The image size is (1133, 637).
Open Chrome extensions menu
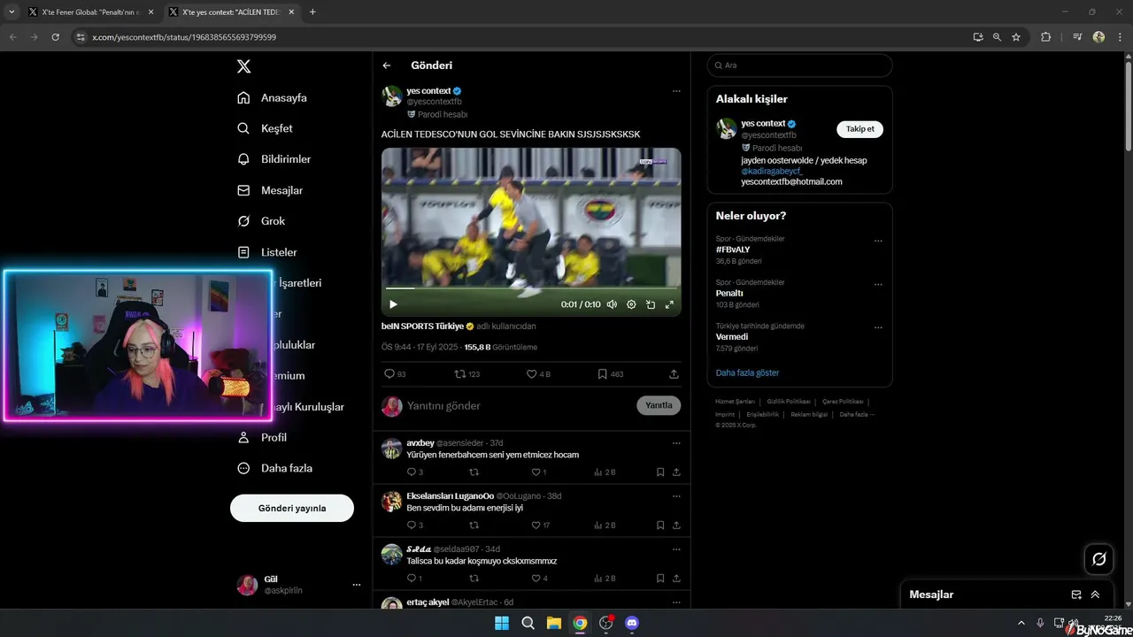(1045, 37)
